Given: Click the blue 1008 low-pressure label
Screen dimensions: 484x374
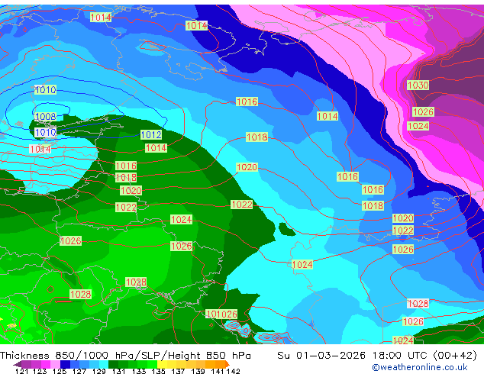Looking at the screenshot, I should click(46, 117).
